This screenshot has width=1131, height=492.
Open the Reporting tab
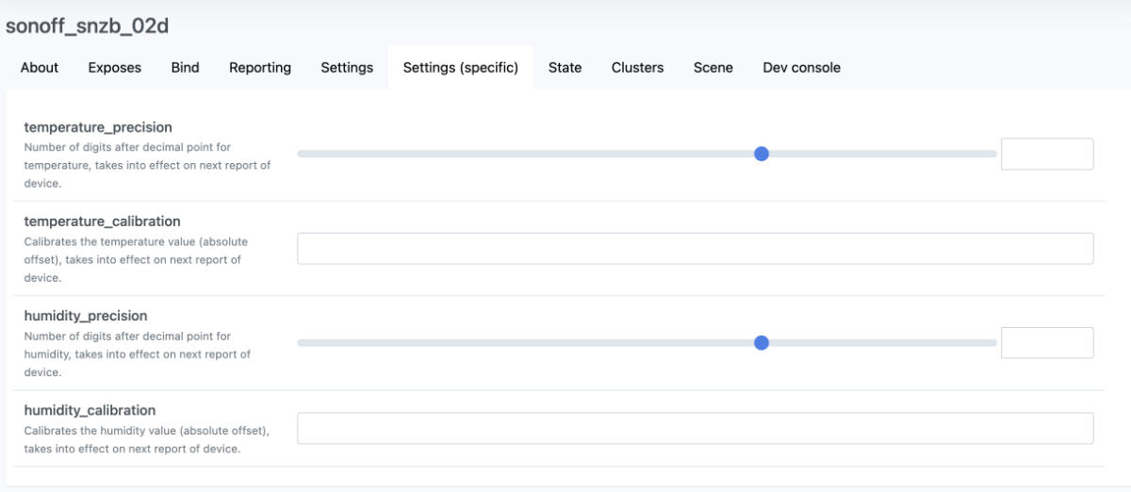click(x=260, y=68)
